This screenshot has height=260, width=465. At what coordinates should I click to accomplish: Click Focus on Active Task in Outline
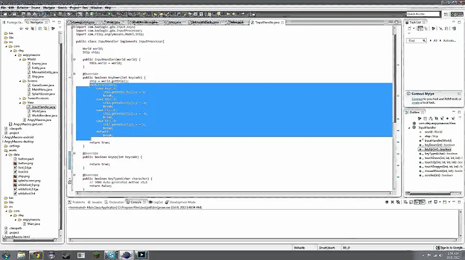click(419, 118)
